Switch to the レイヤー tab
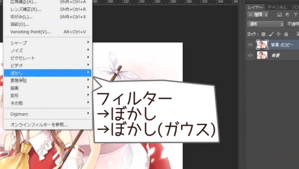299x169 pixels. point(255,8)
